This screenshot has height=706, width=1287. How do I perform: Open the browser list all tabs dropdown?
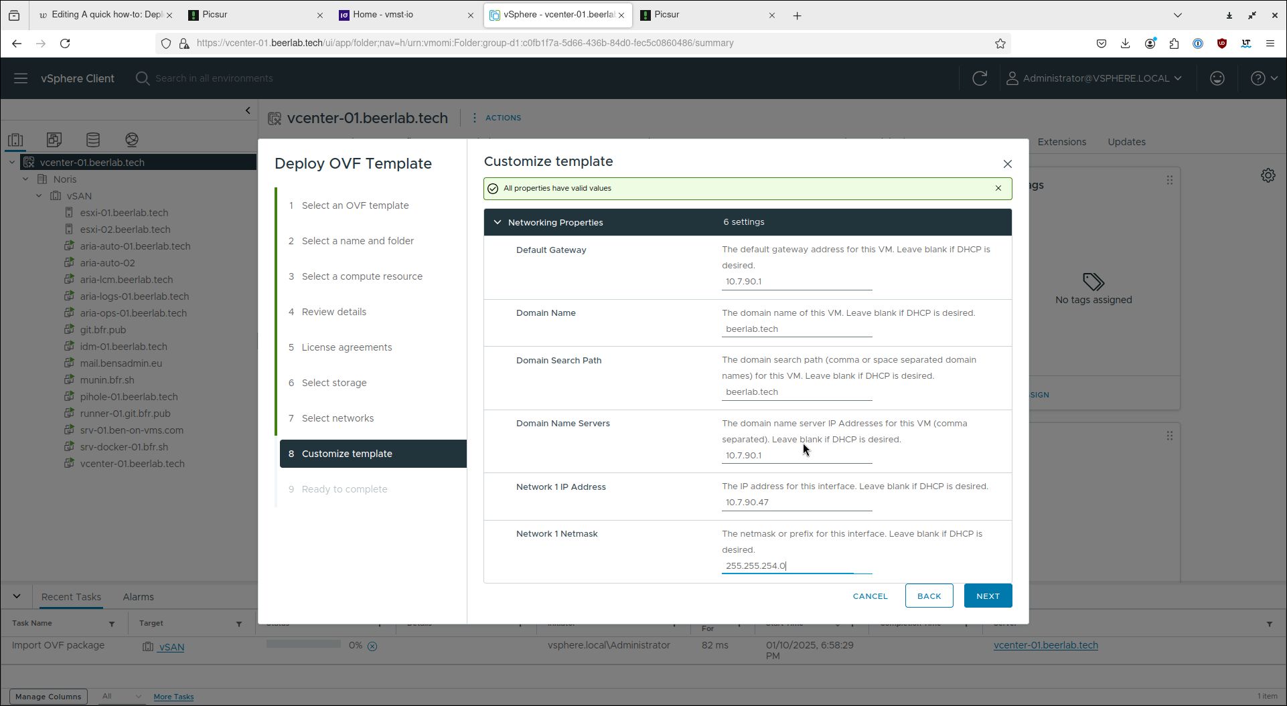point(1177,15)
